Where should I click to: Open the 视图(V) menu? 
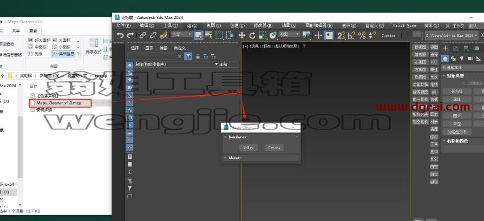click(x=214, y=25)
